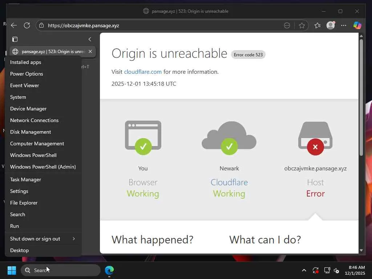This screenshot has width=372, height=279.
Task: Open tab actions menu icon in sidebar
Action: click(15, 39)
